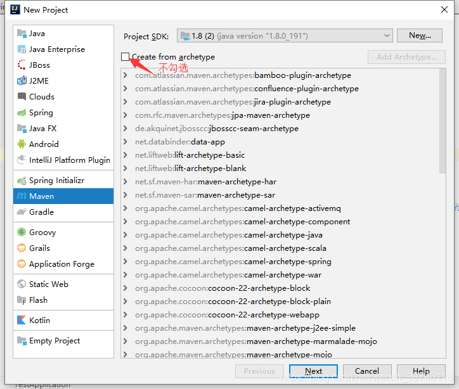459x389 pixels.
Task: Expand the confluence-plugin-archetype entry
Action: (126, 88)
